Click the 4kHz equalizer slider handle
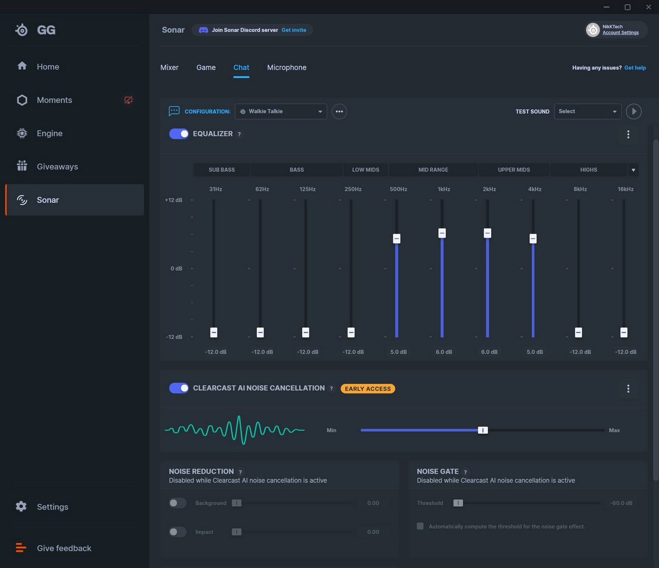The width and height of the screenshot is (659, 568). [533, 239]
